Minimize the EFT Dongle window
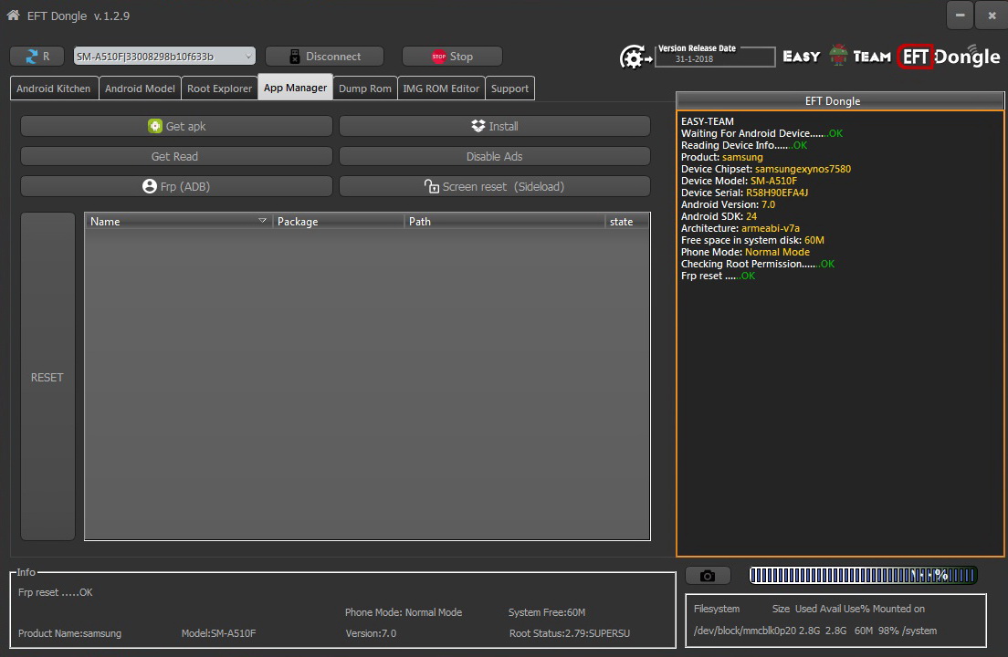The width and height of the screenshot is (1008, 657). click(960, 16)
